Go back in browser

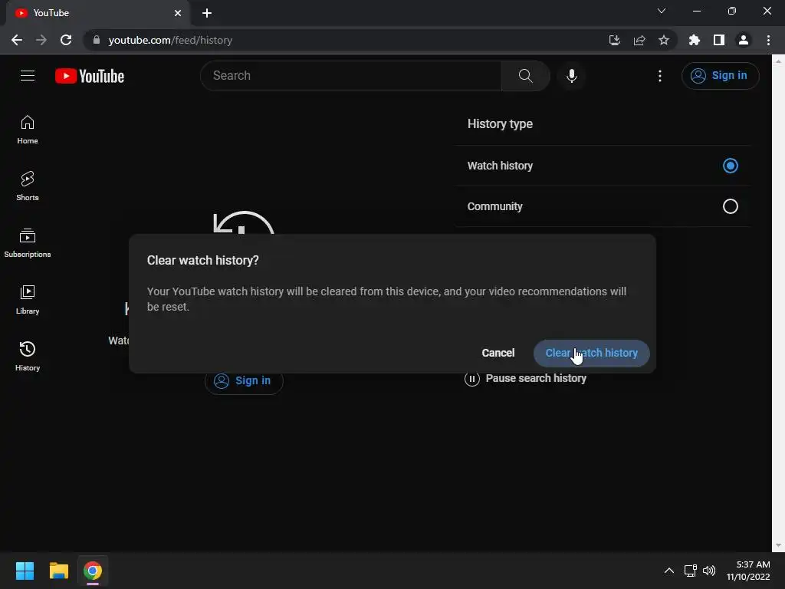point(17,40)
